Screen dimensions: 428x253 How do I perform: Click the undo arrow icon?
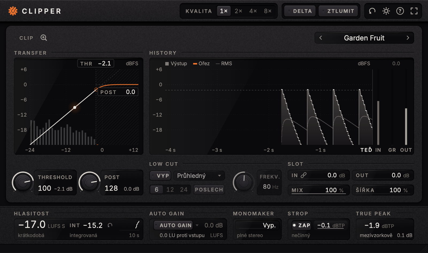coord(372,11)
